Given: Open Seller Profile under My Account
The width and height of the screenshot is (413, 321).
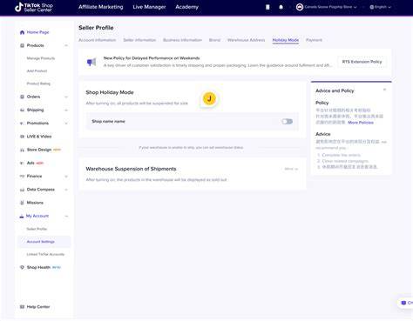Looking at the screenshot, I should (x=37, y=229).
